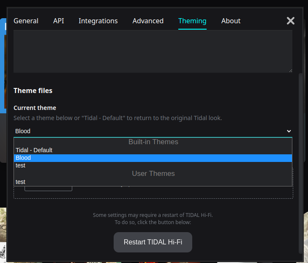Click the User Themes group header
This screenshot has height=263, width=308.
point(153,173)
